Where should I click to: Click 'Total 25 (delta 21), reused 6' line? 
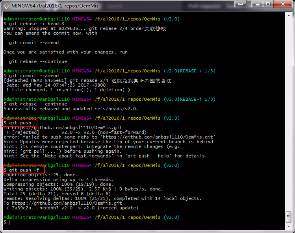pyautogui.click(x=57, y=194)
